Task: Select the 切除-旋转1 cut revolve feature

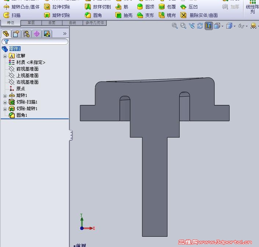Action: coord(23,109)
